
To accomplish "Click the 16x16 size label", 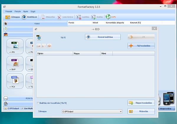I will 63,37.
